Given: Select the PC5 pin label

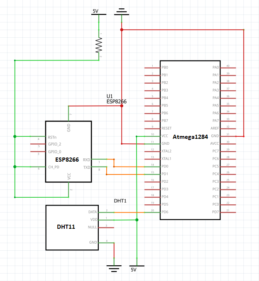Looking at the screenshot, I should (216, 166).
